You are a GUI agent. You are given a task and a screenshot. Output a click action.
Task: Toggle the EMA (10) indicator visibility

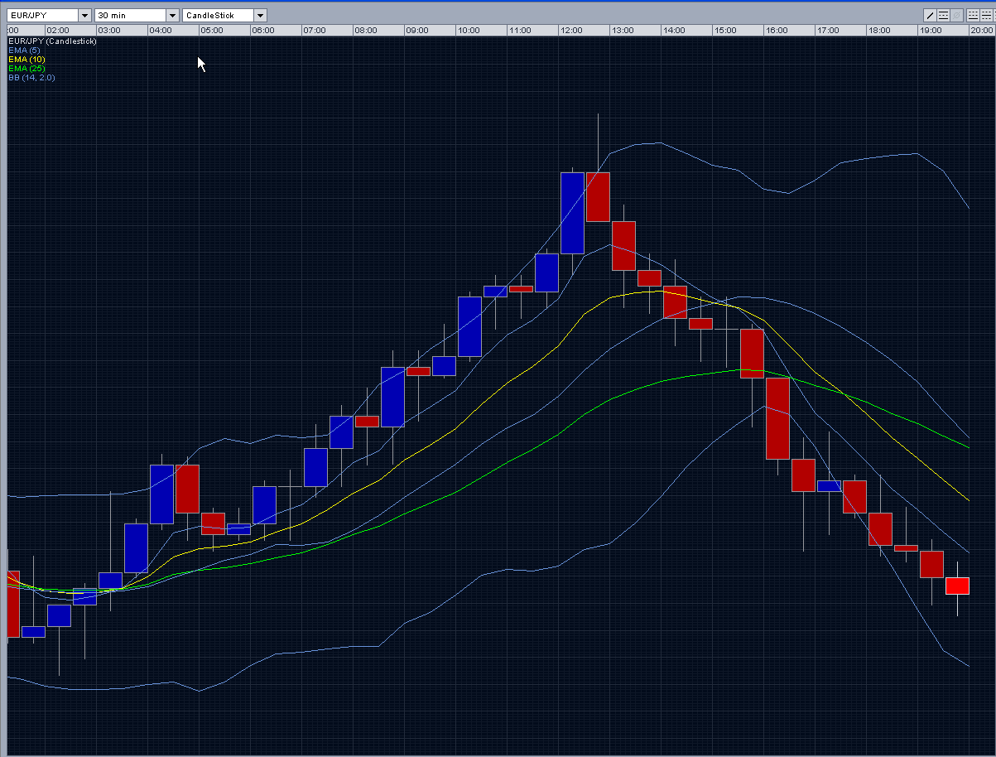click(x=27, y=59)
